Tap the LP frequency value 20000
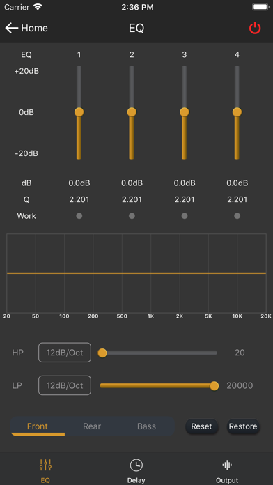 click(x=240, y=386)
